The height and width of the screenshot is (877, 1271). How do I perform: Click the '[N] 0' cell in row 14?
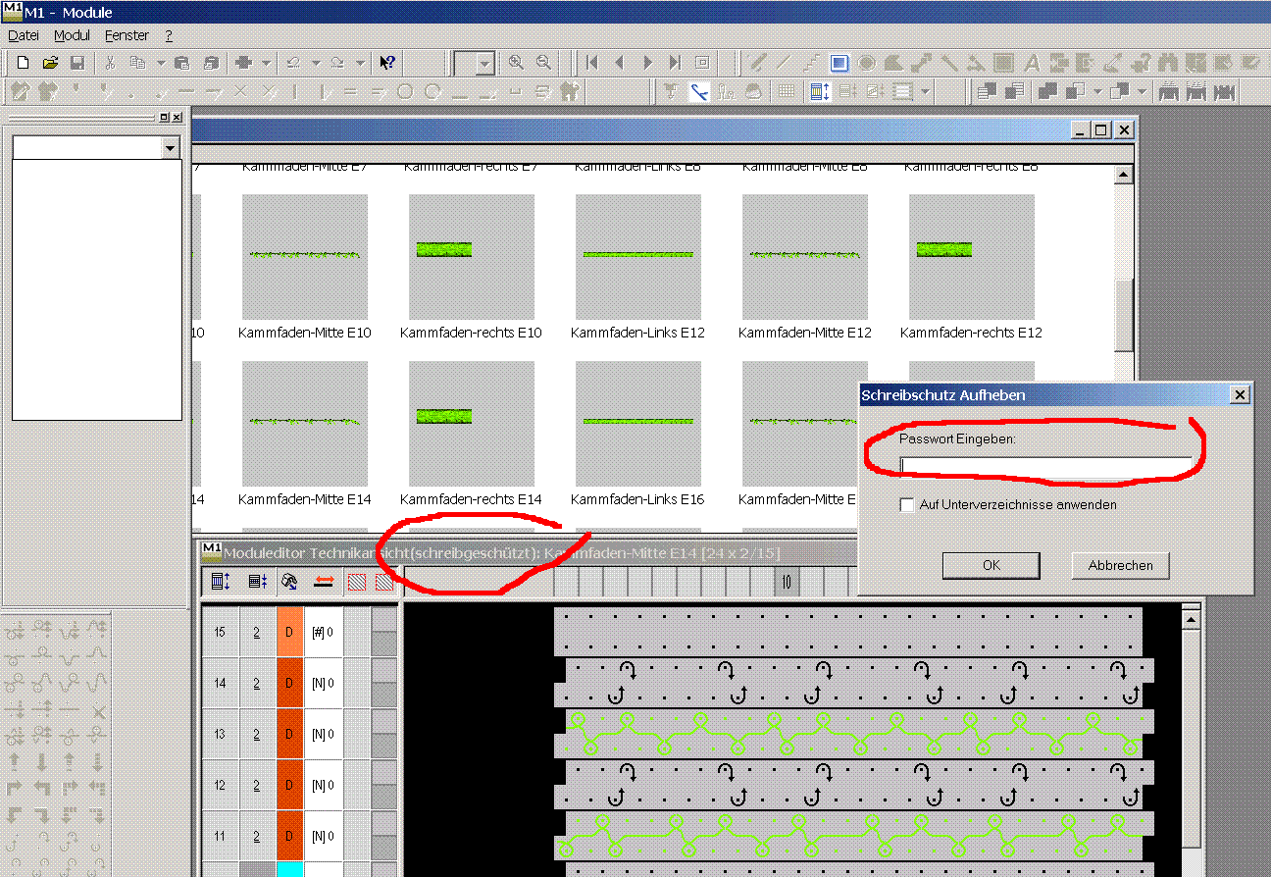click(x=324, y=683)
